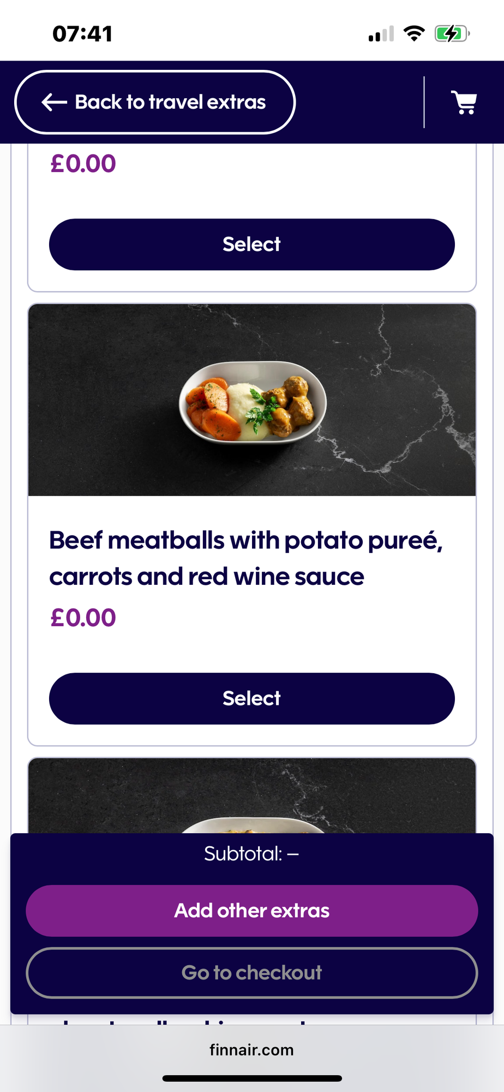Tap the 07:41 clock

pyautogui.click(x=83, y=34)
